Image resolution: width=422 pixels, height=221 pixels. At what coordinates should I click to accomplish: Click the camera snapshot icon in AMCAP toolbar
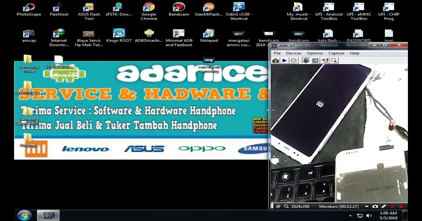pyautogui.click(x=275, y=61)
